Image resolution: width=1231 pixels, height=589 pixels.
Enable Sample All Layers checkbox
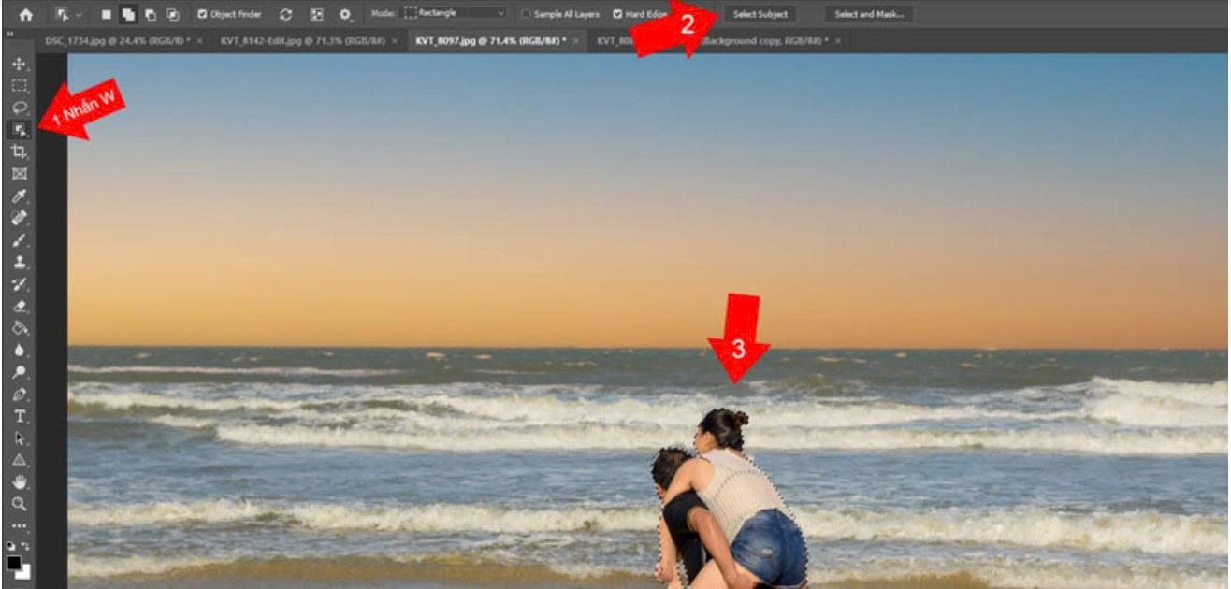point(526,14)
